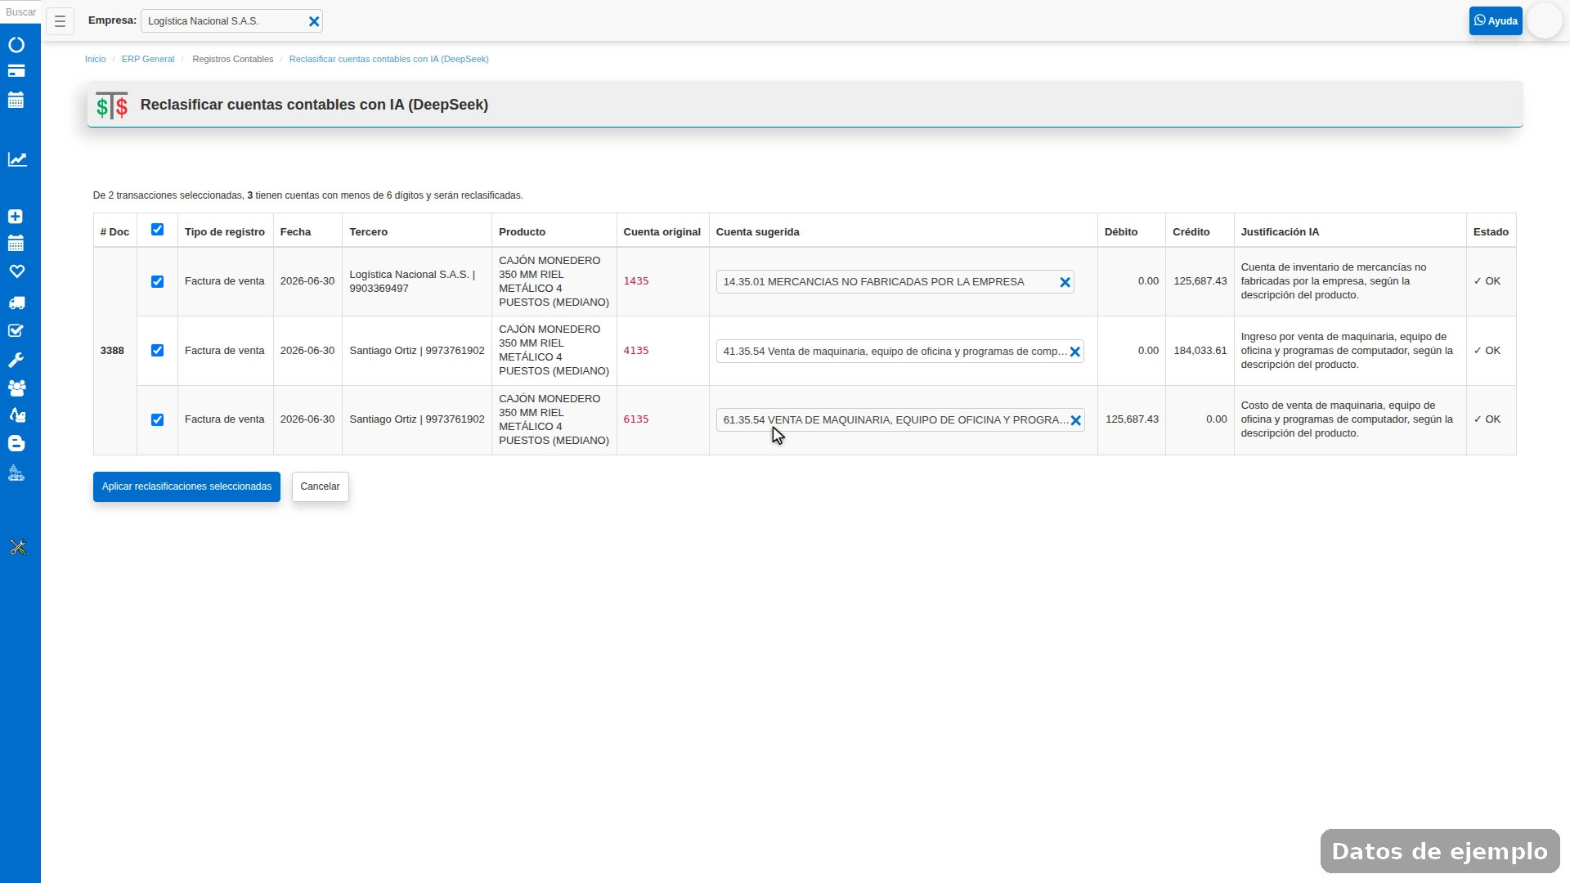Toggle the hamburger menu button
The height and width of the screenshot is (883, 1570).
60,21
